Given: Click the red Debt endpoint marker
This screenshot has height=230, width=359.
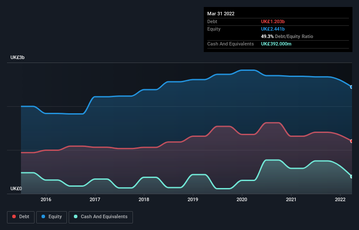Looking at the screenshot, I should point(352,141).
